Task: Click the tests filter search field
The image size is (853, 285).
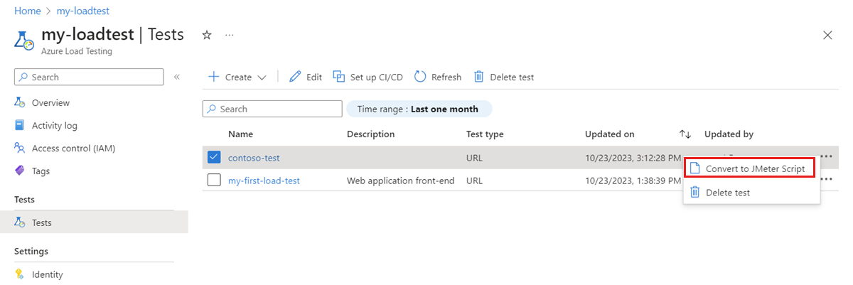Action: tap(273, 109)
